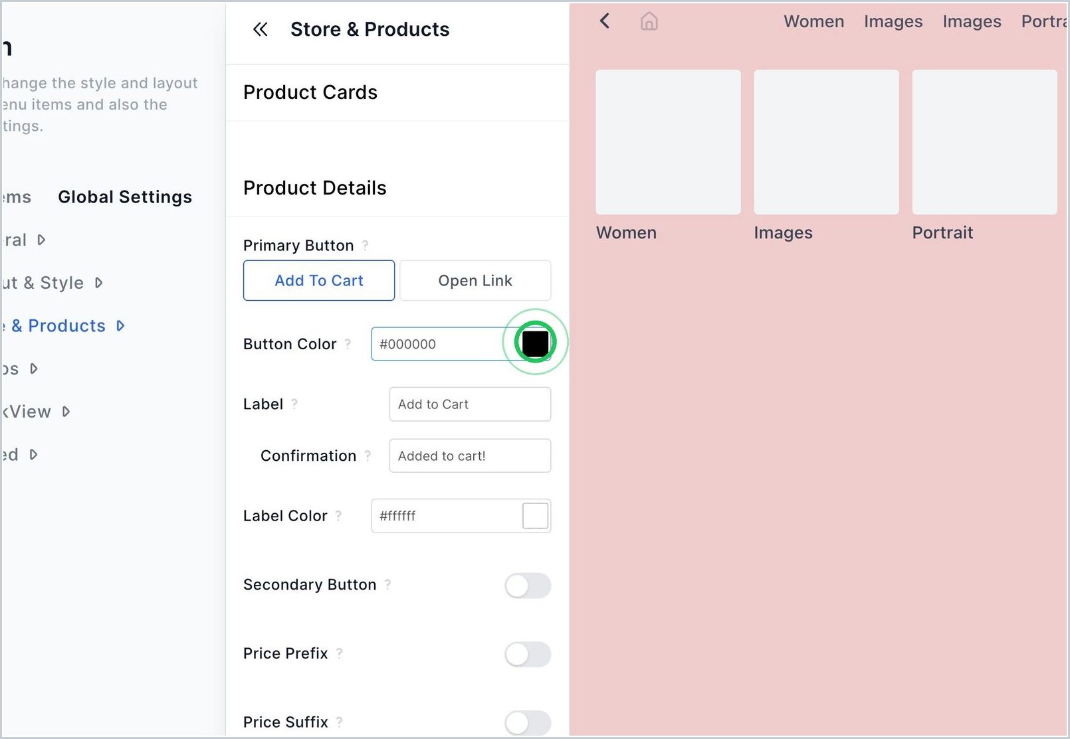
Task: Select Open Link primary button option
Action: click(475, 280)
